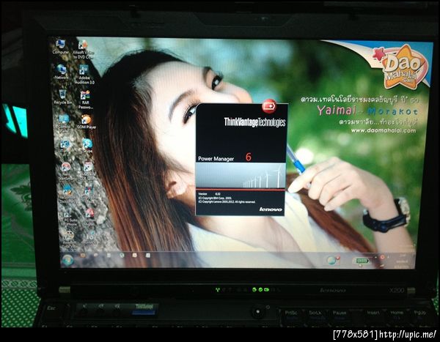Click the Windows Start orb
Screen dimensions: 440x342
coord(67,260)
